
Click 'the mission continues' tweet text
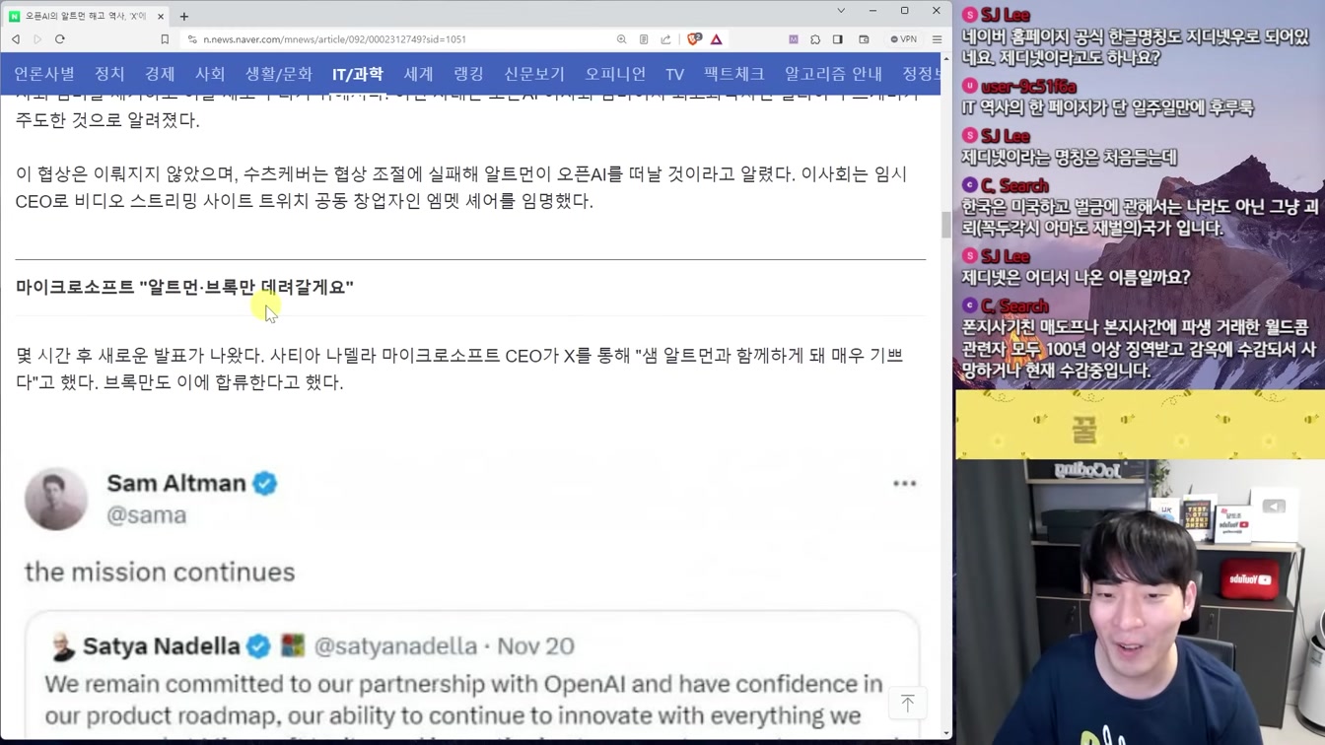click(160, 572)
